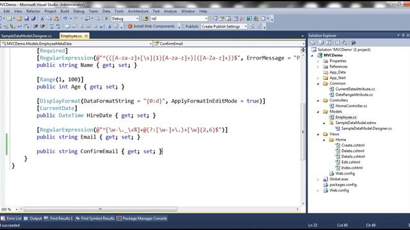This screenshot has width=410, height=230.
Task: Click the Install Web Components orange icon
Action: click(x=130, y=26)
